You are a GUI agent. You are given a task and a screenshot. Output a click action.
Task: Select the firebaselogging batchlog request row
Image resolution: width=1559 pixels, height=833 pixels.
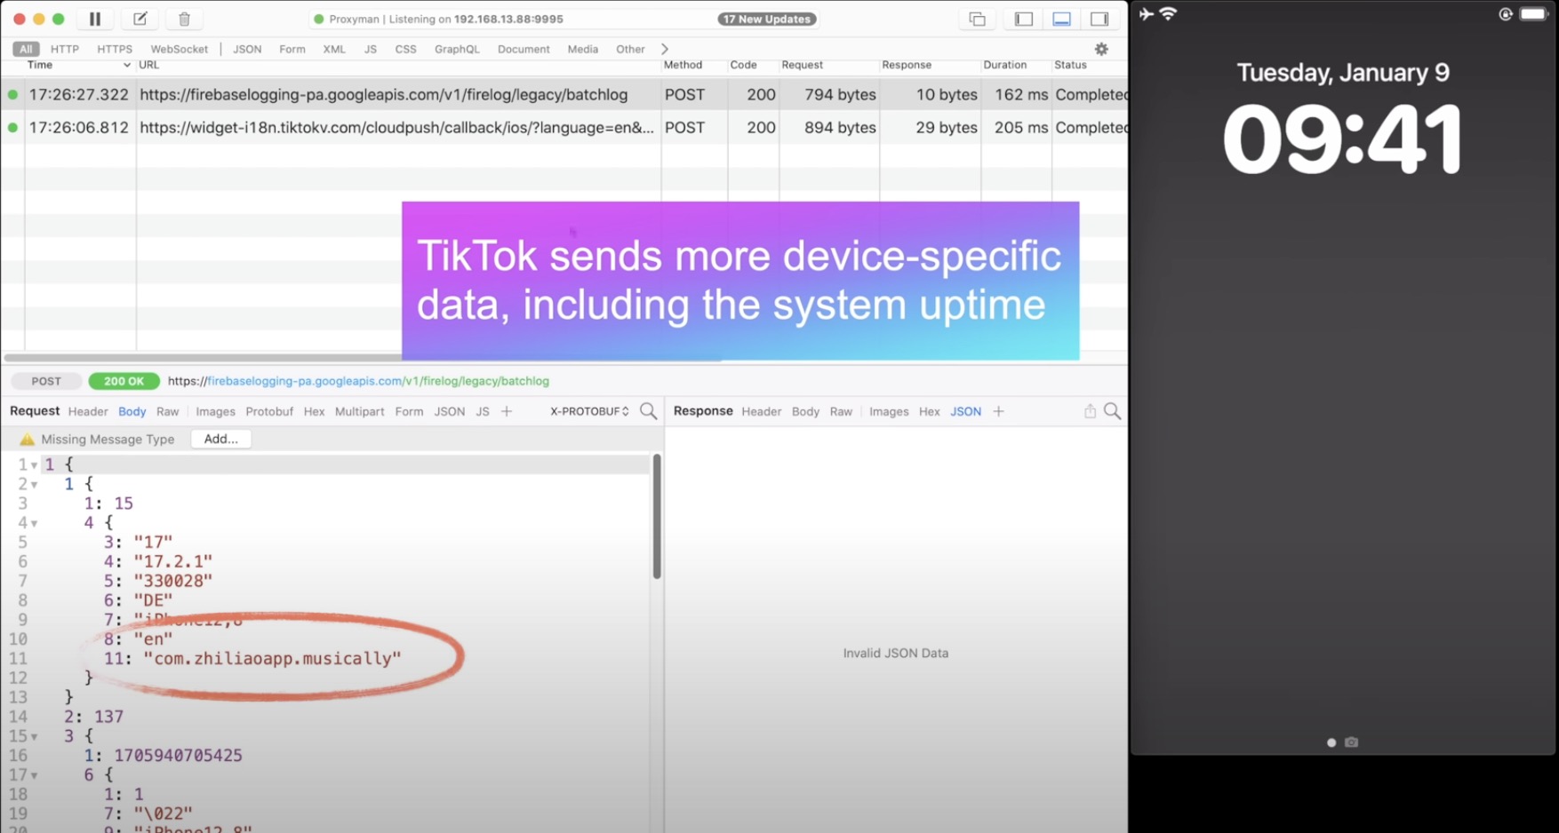click(564, 94)
